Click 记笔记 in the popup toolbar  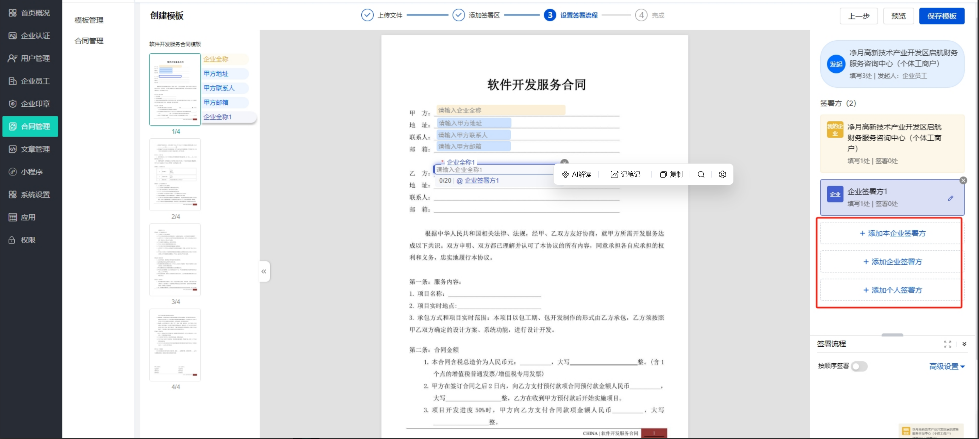pyautogui.click(x=626, y=174)
